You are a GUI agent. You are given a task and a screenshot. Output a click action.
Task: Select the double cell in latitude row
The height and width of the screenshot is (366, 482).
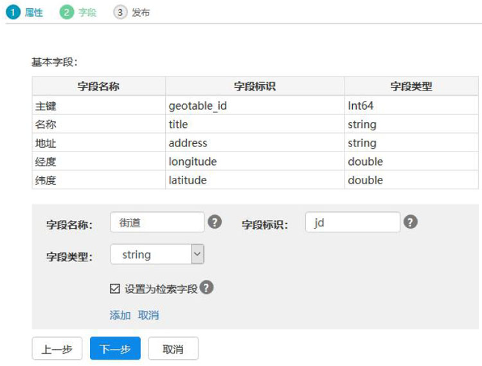click(411, 180)
